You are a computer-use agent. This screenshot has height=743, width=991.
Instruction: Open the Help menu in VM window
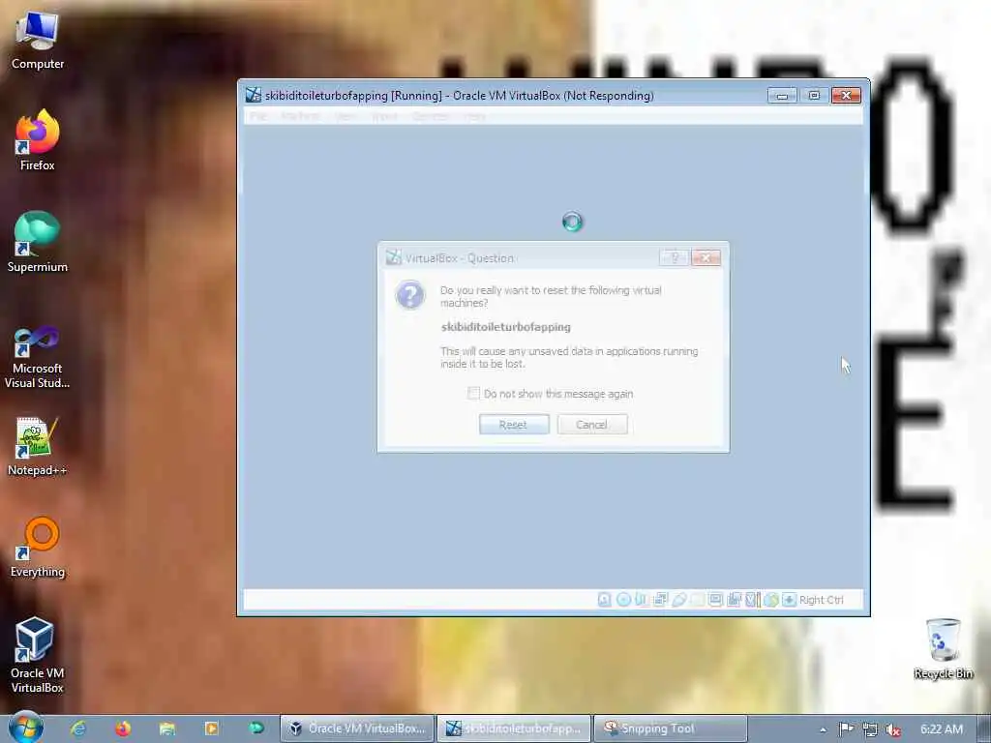point(474,116)
